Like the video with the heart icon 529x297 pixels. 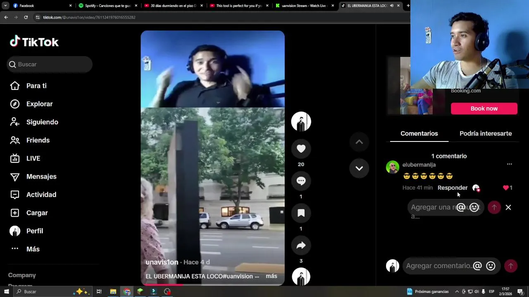pos(301,148)
